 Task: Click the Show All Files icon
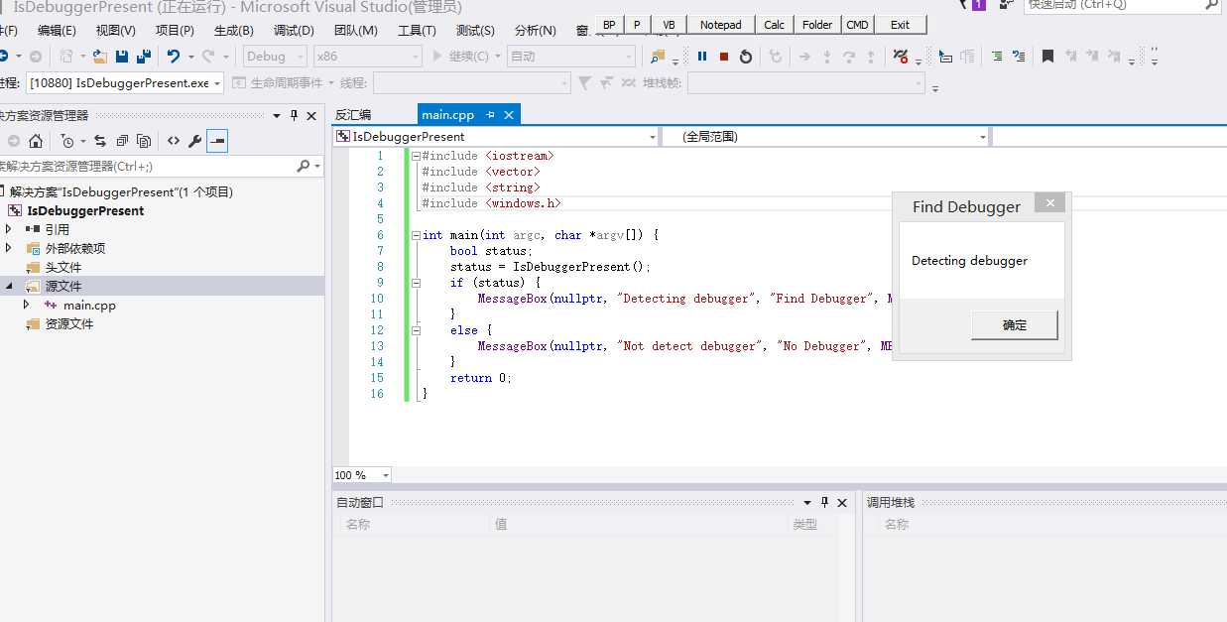(x=144, y=141)
